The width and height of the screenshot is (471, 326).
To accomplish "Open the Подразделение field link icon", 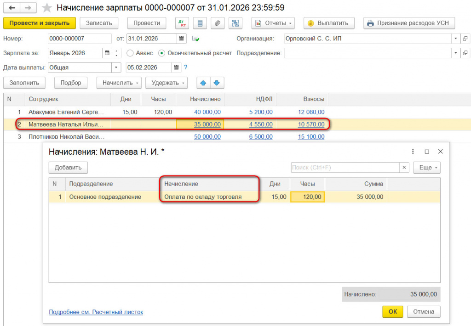I will (x=465, y=53).
